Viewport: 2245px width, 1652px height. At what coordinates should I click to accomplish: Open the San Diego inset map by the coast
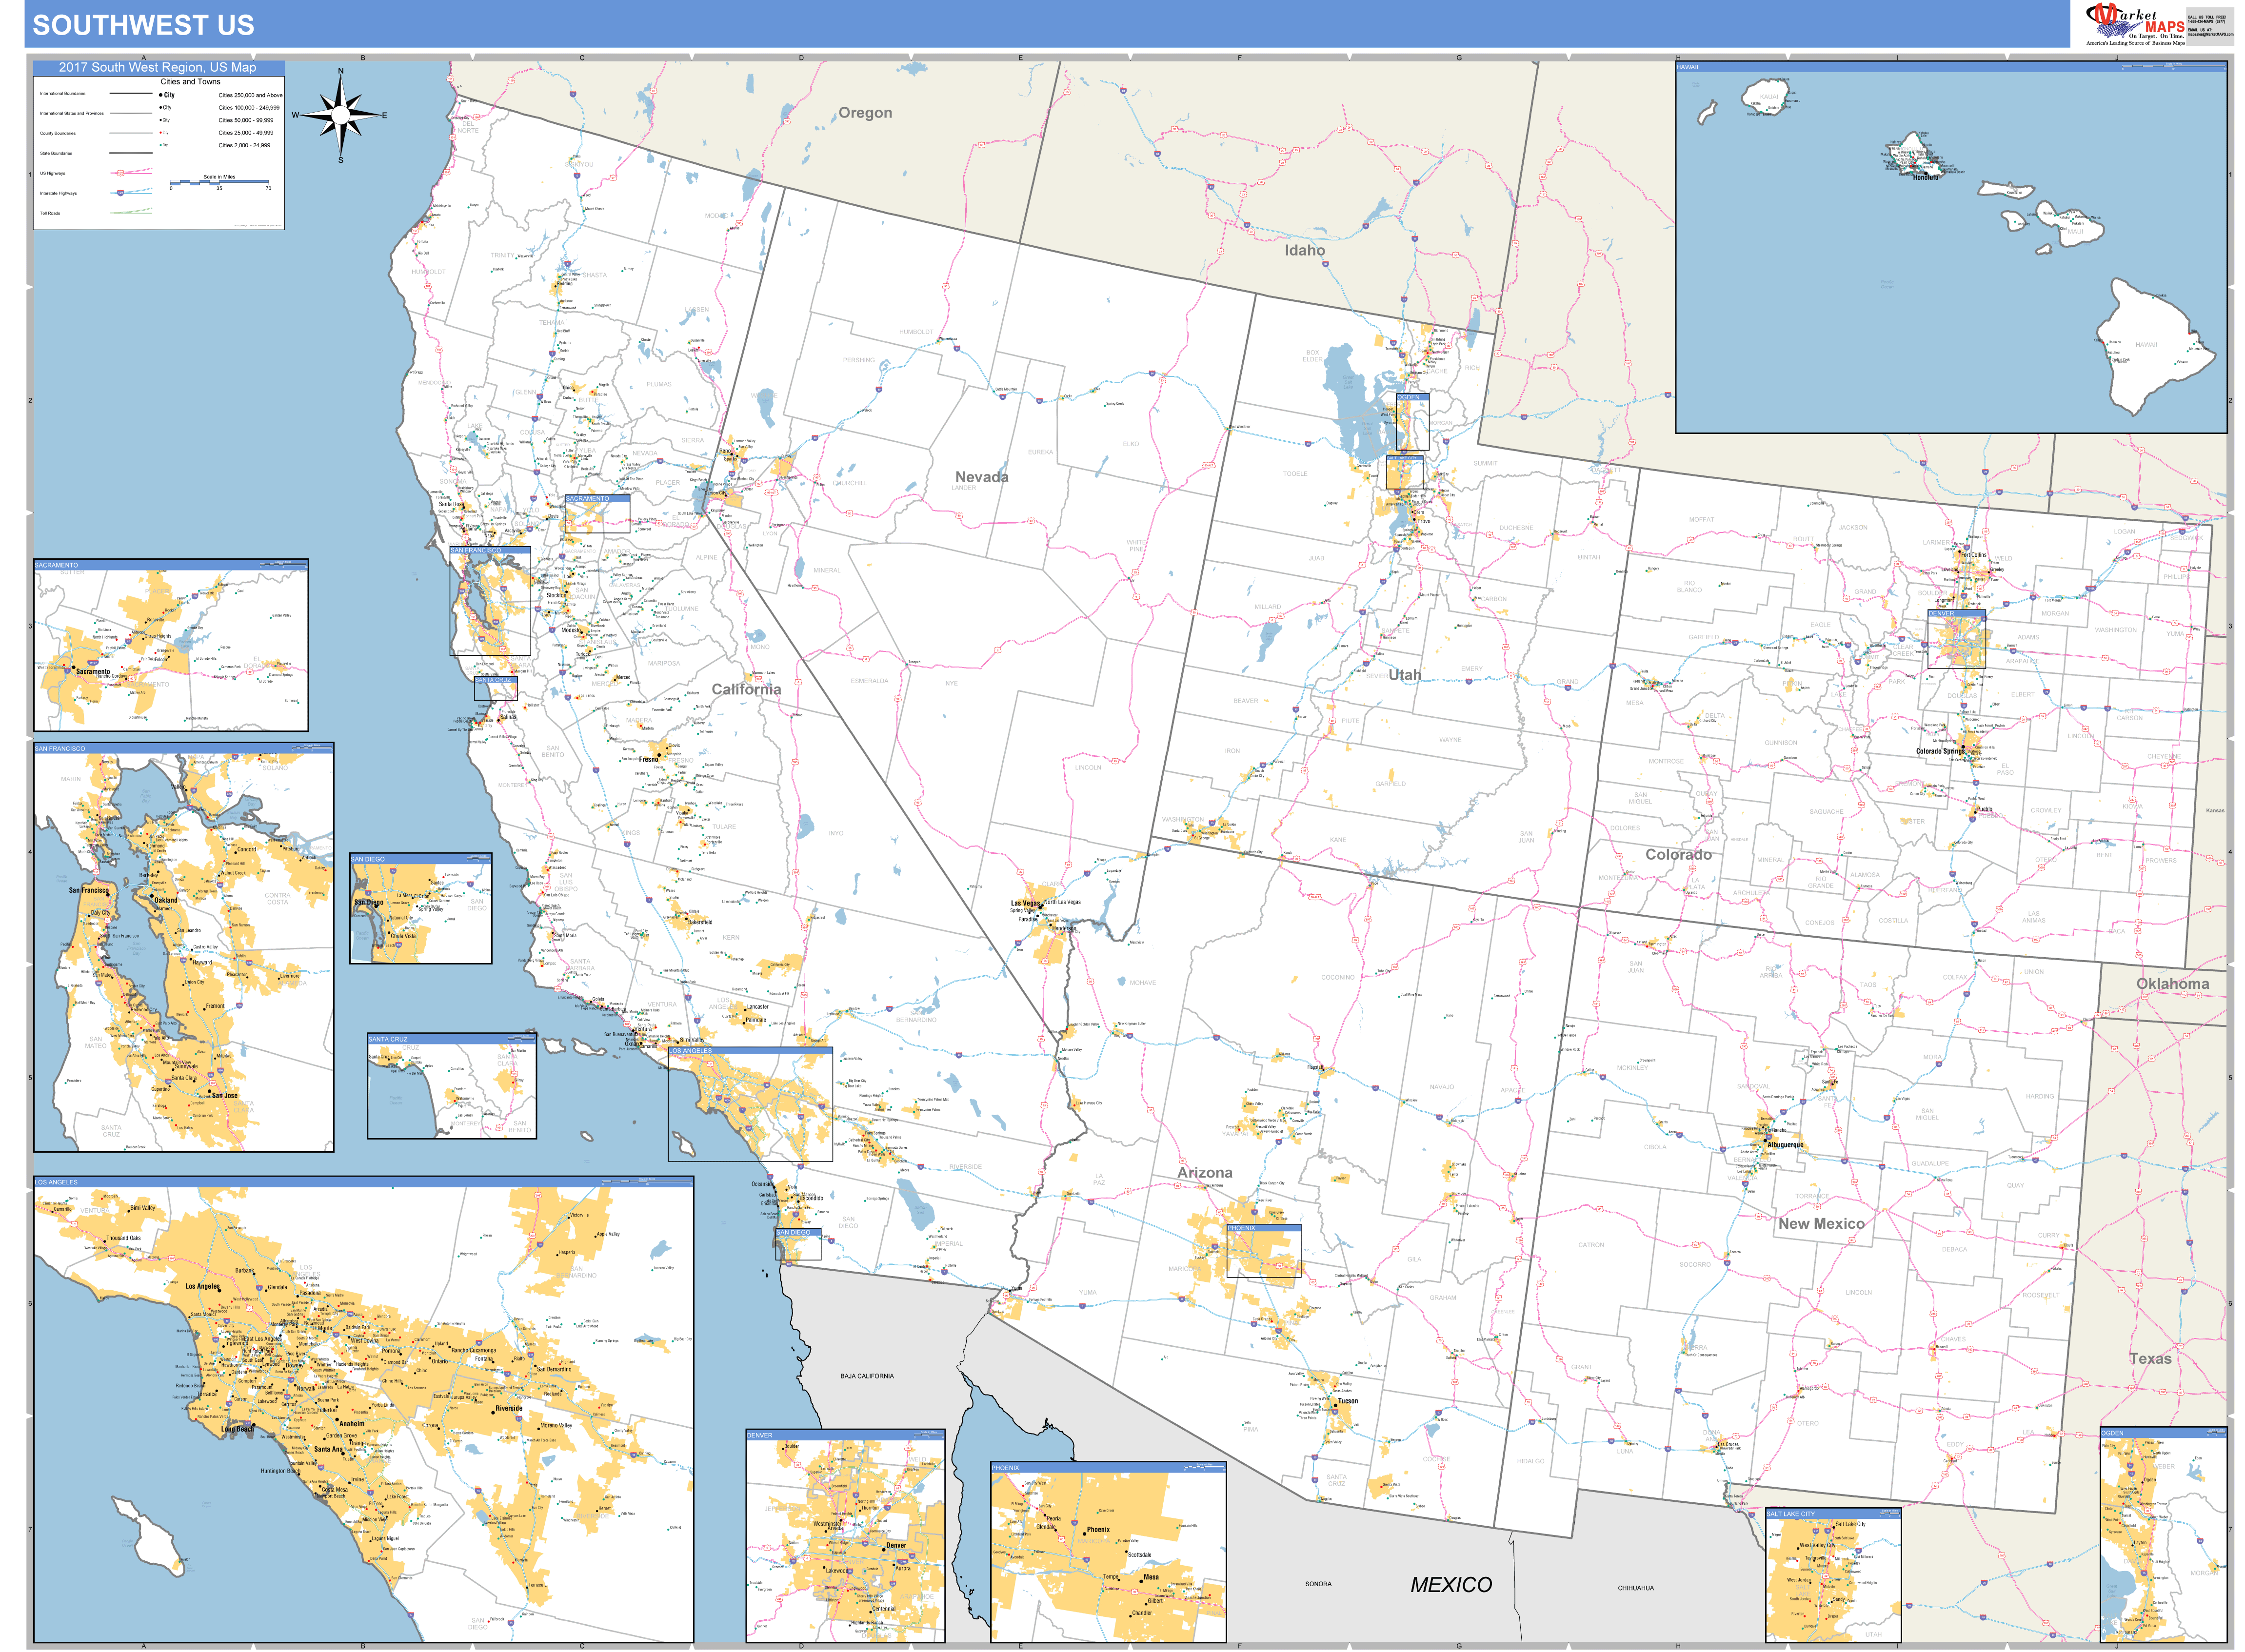tap(420, 908)
